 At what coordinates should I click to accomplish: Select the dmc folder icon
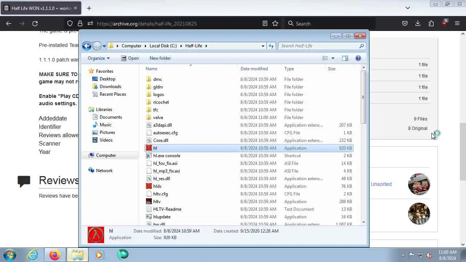[149, 79]
